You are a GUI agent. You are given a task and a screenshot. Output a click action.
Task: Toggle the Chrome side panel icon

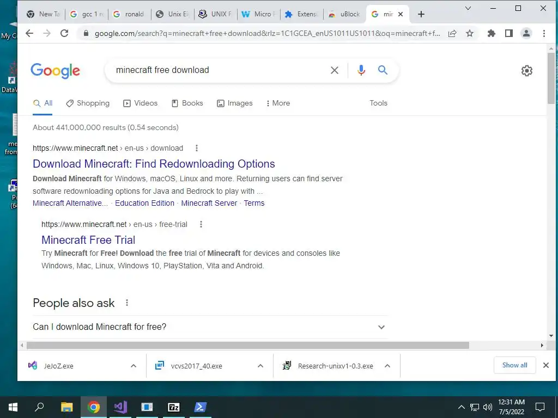click(x=509, y=33)
